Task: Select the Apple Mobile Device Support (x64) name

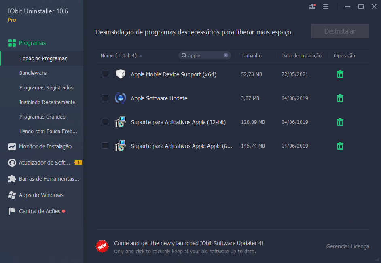Action: [x=174, y=74]
